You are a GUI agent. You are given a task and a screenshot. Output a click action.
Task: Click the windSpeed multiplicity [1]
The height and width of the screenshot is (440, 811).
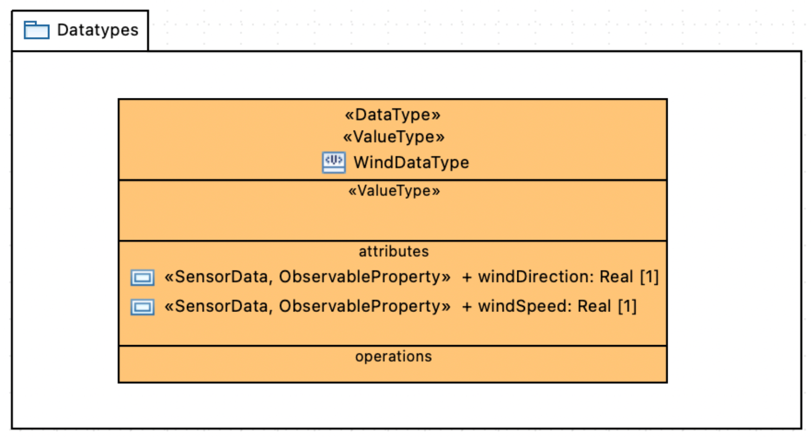627,307
